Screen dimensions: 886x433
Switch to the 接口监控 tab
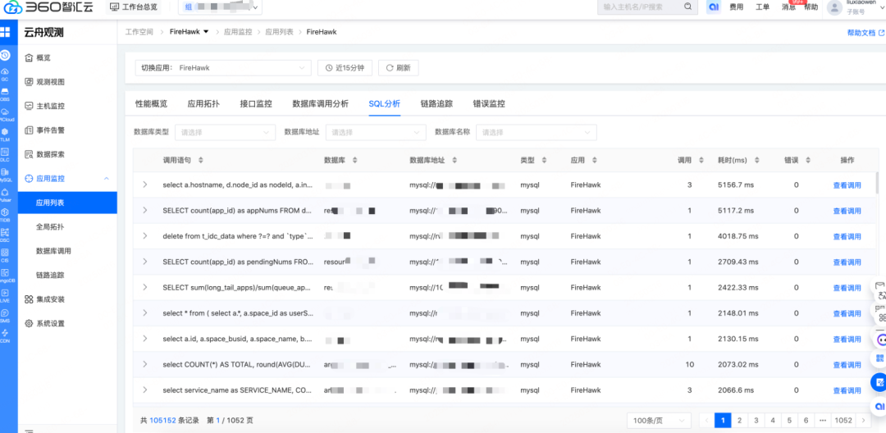tap(256, 103)
